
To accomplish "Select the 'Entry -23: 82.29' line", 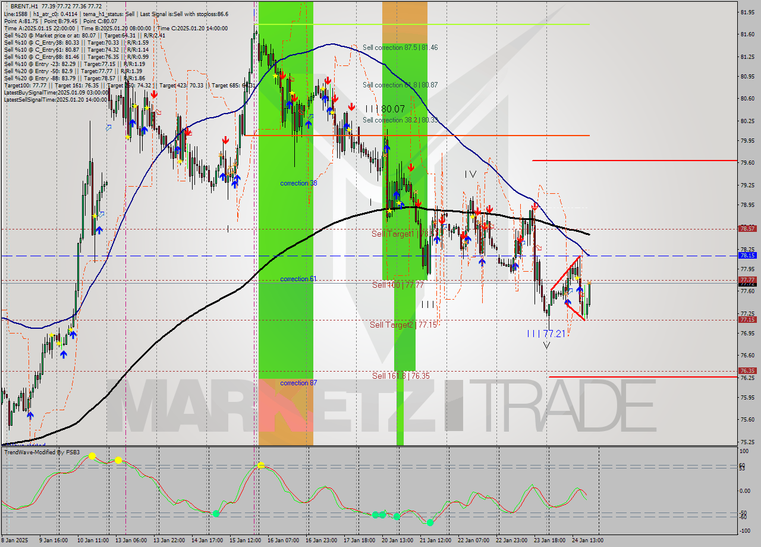I will pos(74,64).
